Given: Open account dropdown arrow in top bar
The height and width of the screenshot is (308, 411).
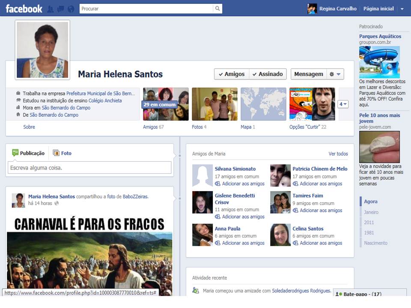Looking at the screenshot, I should [402, 9].
